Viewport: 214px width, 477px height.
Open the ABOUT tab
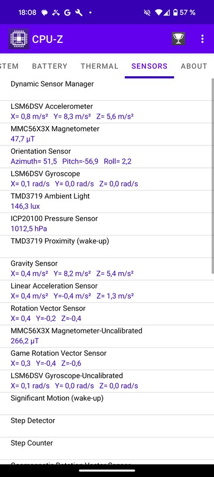[194, 66]
